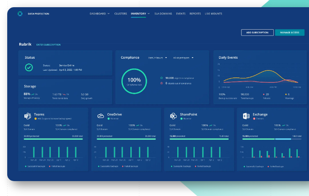
Task: Open the All object types filter
Action: point(183,58)
